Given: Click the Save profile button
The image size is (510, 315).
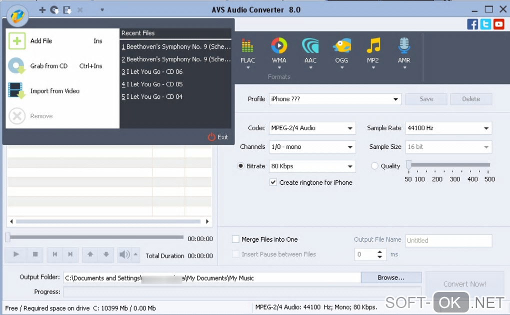Looking at the screenshot, I should click(426, 99).
